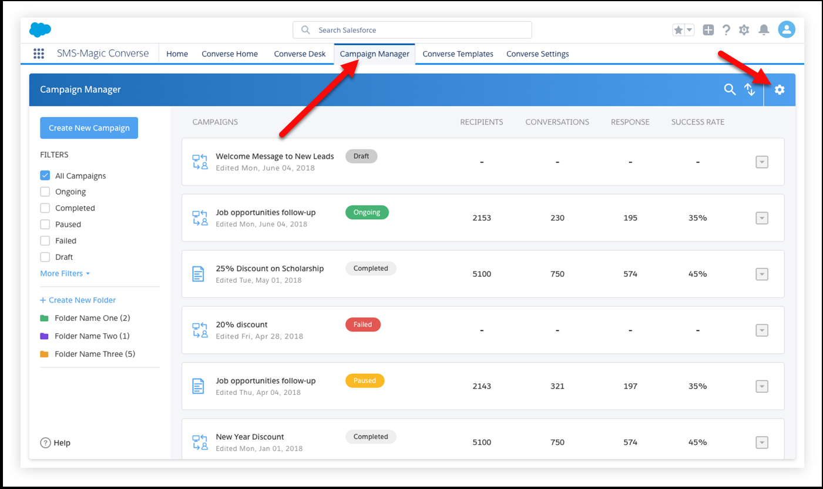This screenshot has width=823, height=489.
Task: Switch to the Converse Home tab
Action: click(230, 53)
